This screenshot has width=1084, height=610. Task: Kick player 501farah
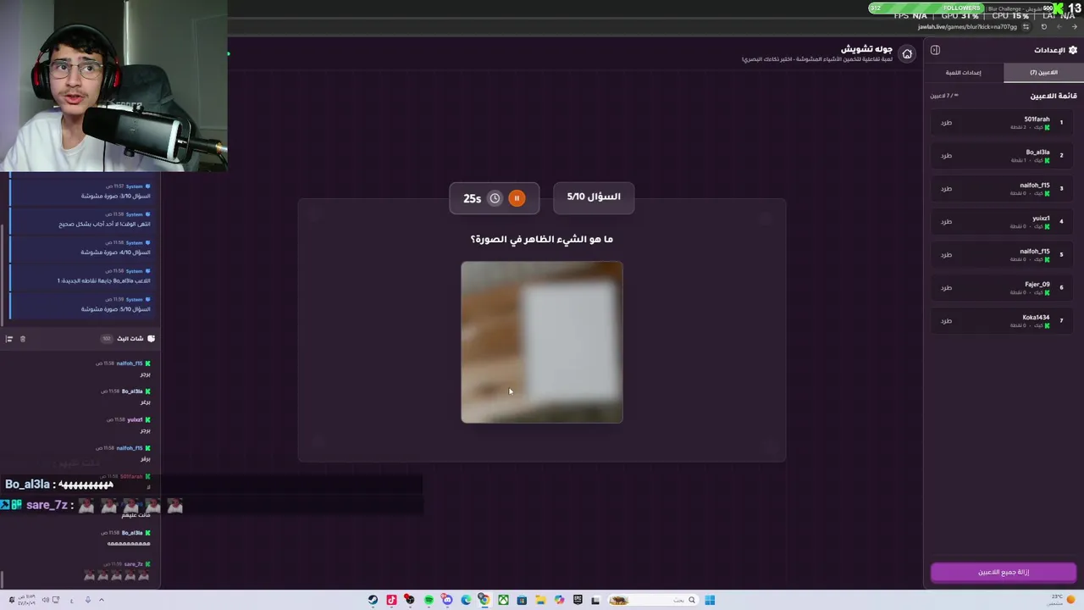coord(946,123)
